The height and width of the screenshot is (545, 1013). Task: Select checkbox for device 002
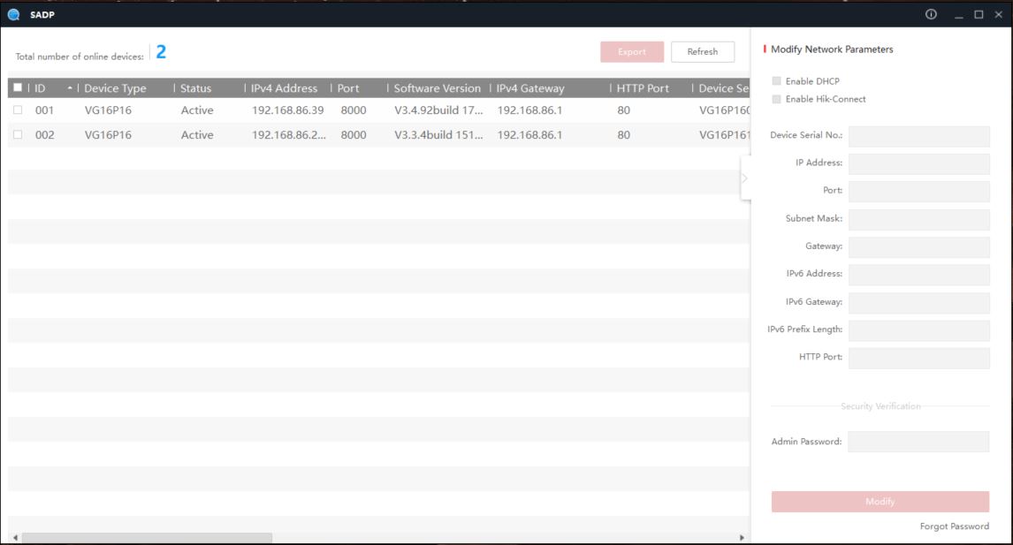tap(17, 135)
